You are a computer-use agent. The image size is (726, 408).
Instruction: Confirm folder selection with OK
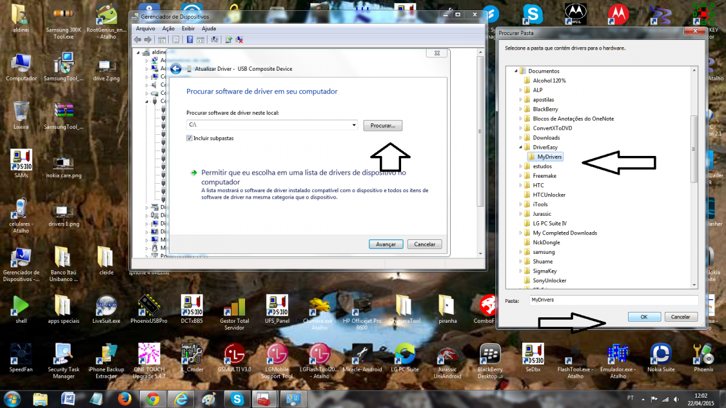click(644, 317)
